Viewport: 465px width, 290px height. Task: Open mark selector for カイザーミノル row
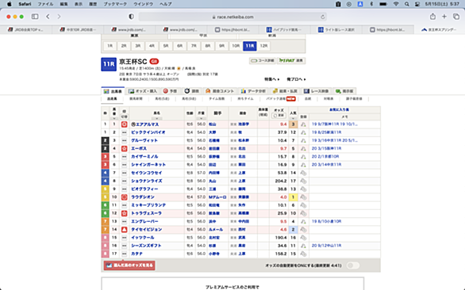(125, 157)
